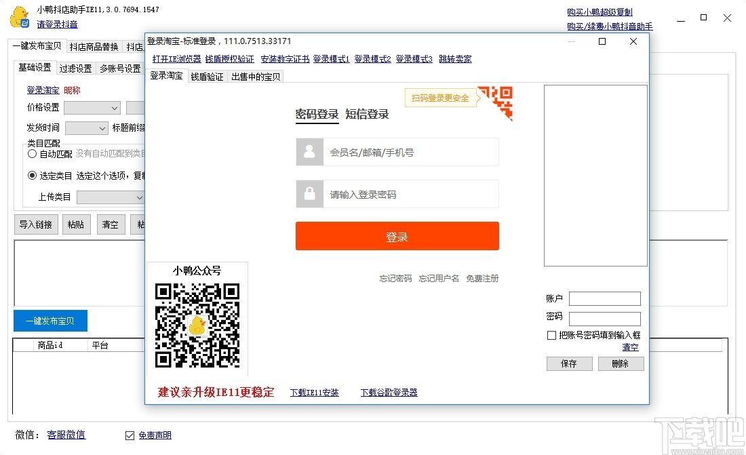Select the 登录淘宝 tab in dialog
The height and width of the screenshot is (455, 746).
(167, 76)
